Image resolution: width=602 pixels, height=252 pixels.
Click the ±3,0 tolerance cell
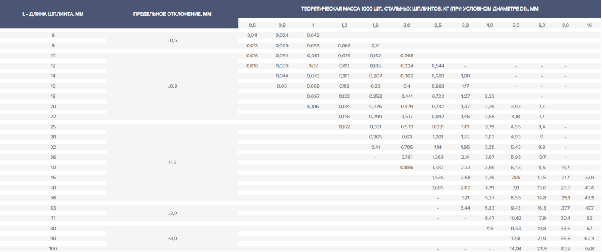(172, 239)
